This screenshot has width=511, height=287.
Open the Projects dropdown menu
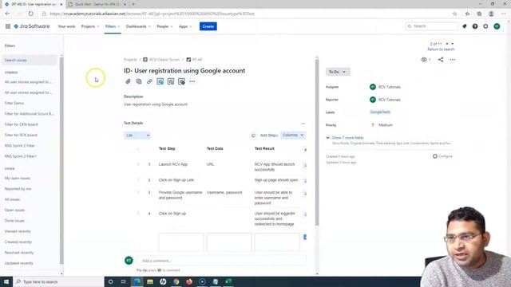(x=90, y=26)
